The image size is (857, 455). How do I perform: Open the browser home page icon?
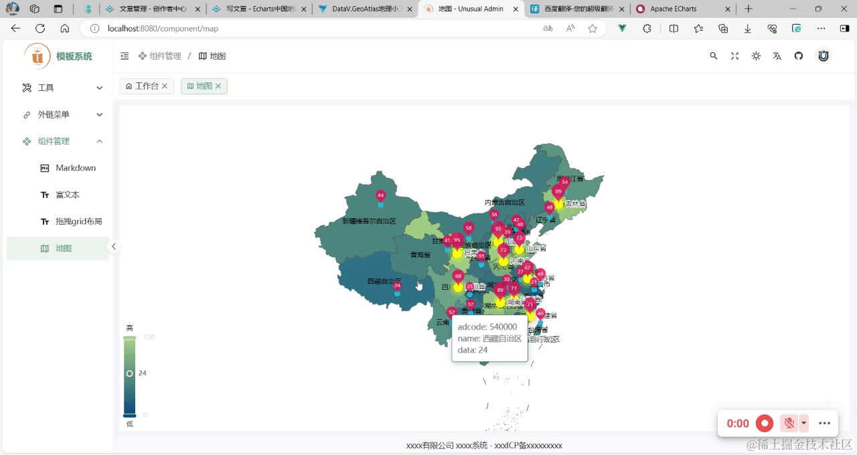tap(64, 29)
